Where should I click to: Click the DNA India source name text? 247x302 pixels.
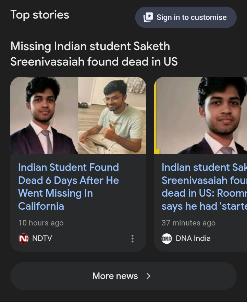[193, 239]
